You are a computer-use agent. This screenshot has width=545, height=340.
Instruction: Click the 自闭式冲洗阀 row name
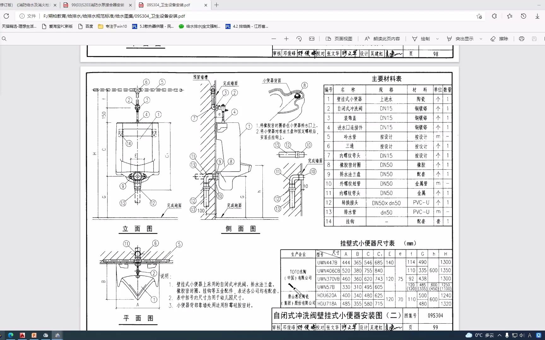349,109
